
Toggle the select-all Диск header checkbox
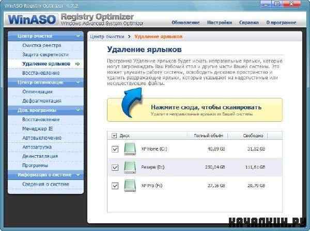click(x=114, y=136)
